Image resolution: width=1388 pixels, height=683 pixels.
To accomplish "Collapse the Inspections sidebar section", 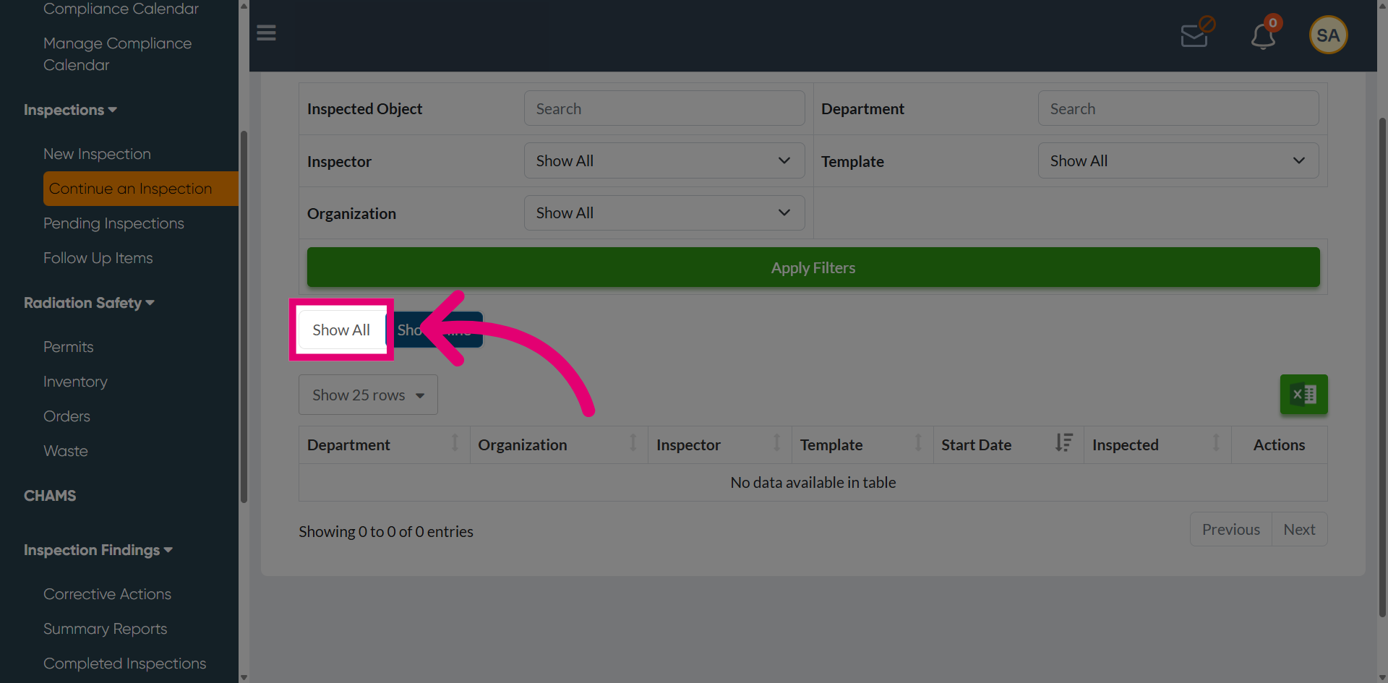I will 70,110.
